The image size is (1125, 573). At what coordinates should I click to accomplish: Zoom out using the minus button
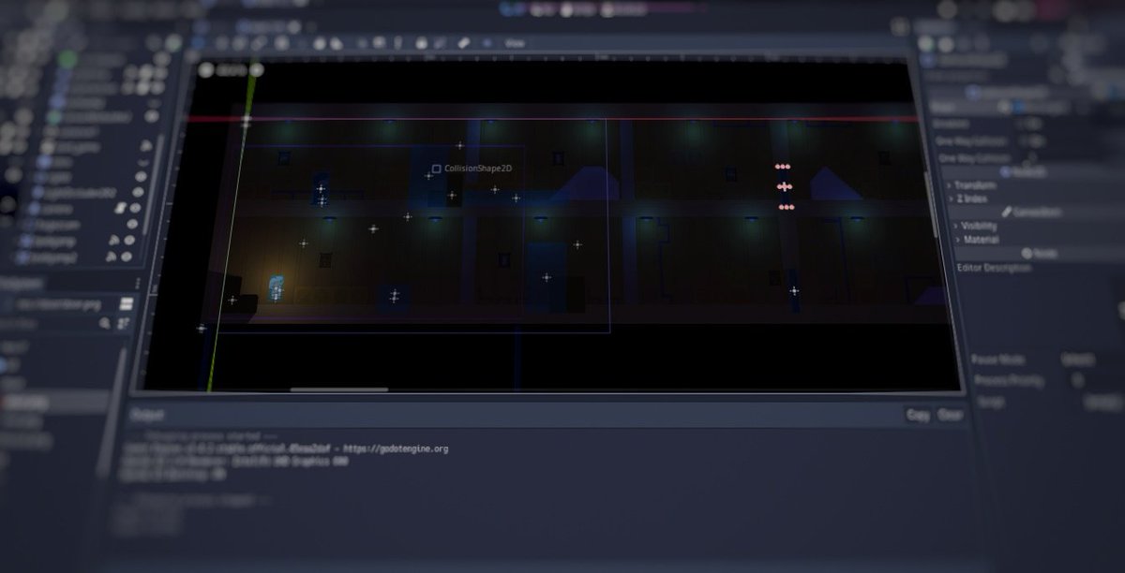click(207, 69)
